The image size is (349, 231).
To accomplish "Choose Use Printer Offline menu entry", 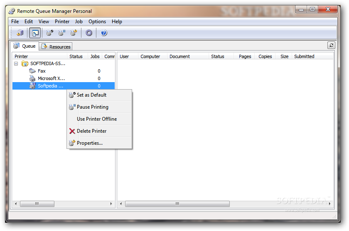I will point(99,119).
